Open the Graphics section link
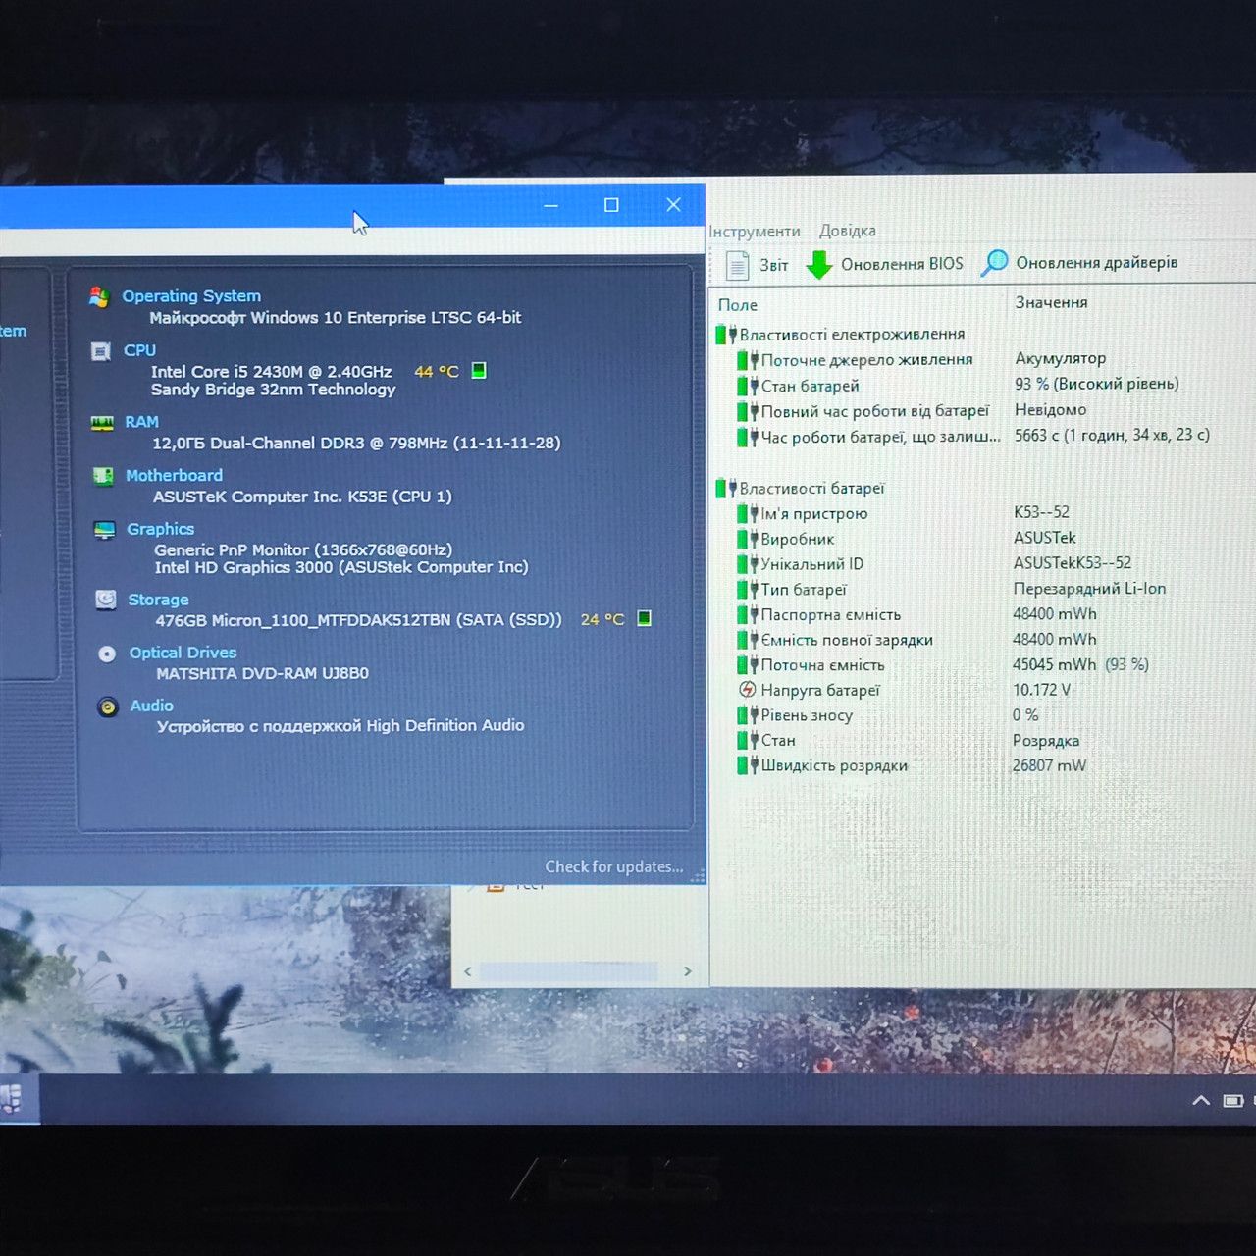The height and width of the screenshot is (1256, 1256). [160, 529]
